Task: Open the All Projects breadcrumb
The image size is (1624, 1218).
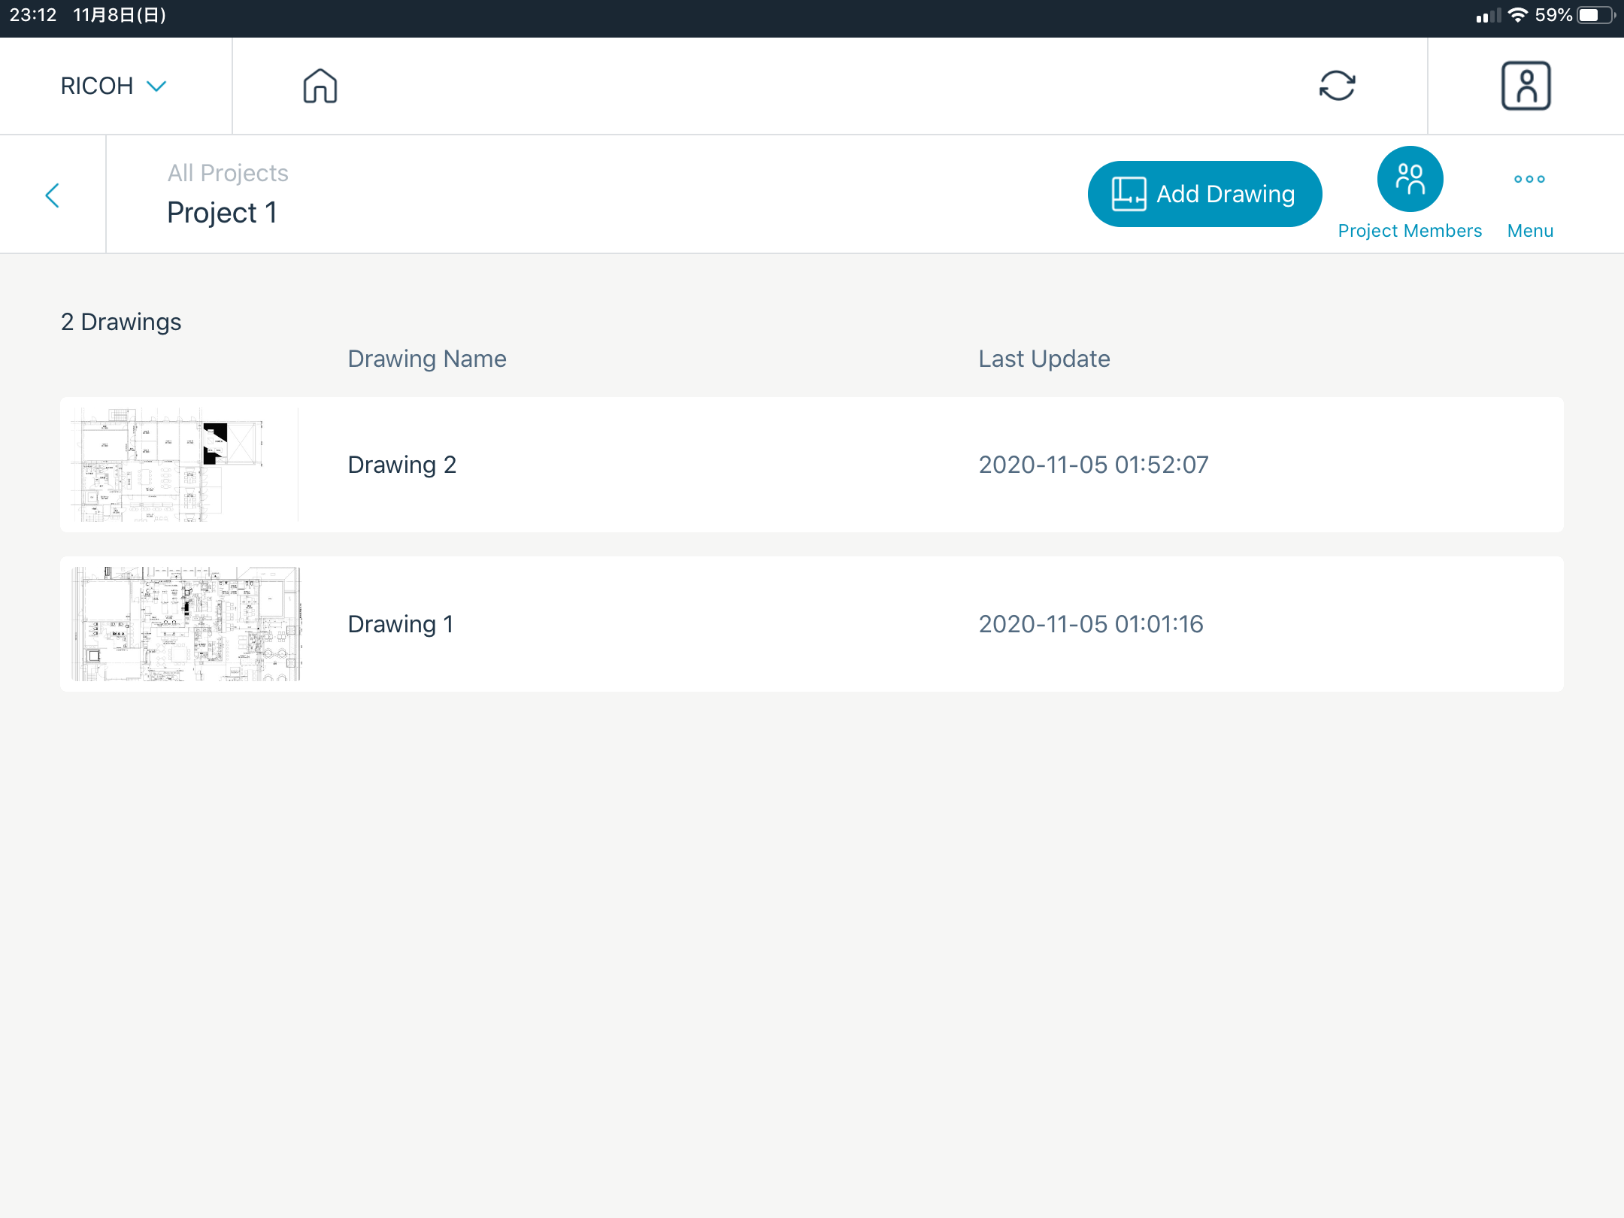Action: [x=227, y=172]
